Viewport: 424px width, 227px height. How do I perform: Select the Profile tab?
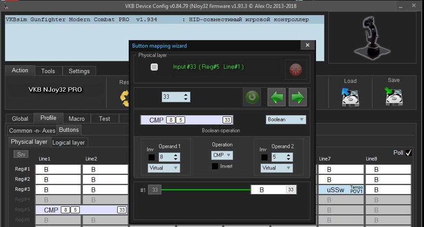48,118
